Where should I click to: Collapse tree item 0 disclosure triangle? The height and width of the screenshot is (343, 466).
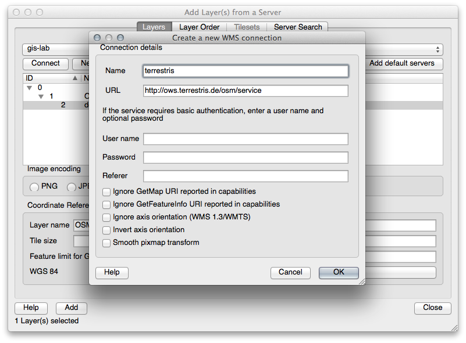coord(29,88)
